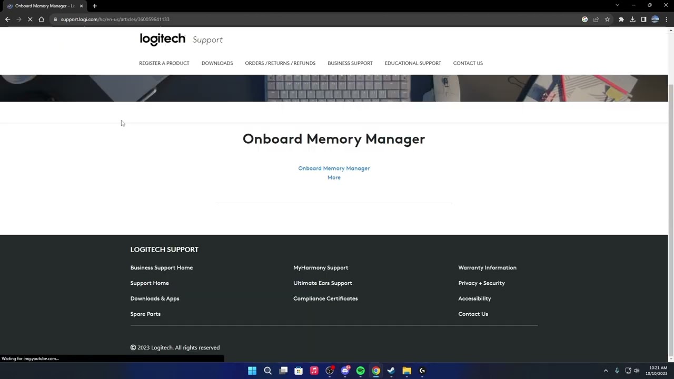Select the Onboard Memory Manager browser tab
This screenshot has height=379, width=674.
tap(44, 6)
